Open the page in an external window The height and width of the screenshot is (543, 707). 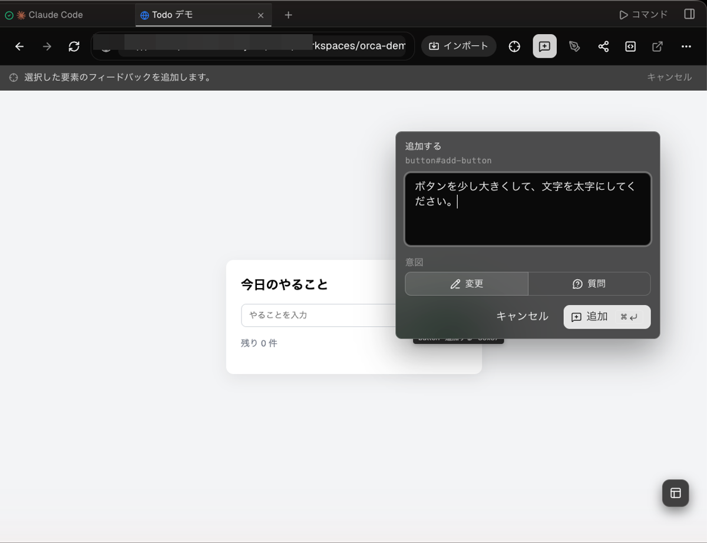658,47
